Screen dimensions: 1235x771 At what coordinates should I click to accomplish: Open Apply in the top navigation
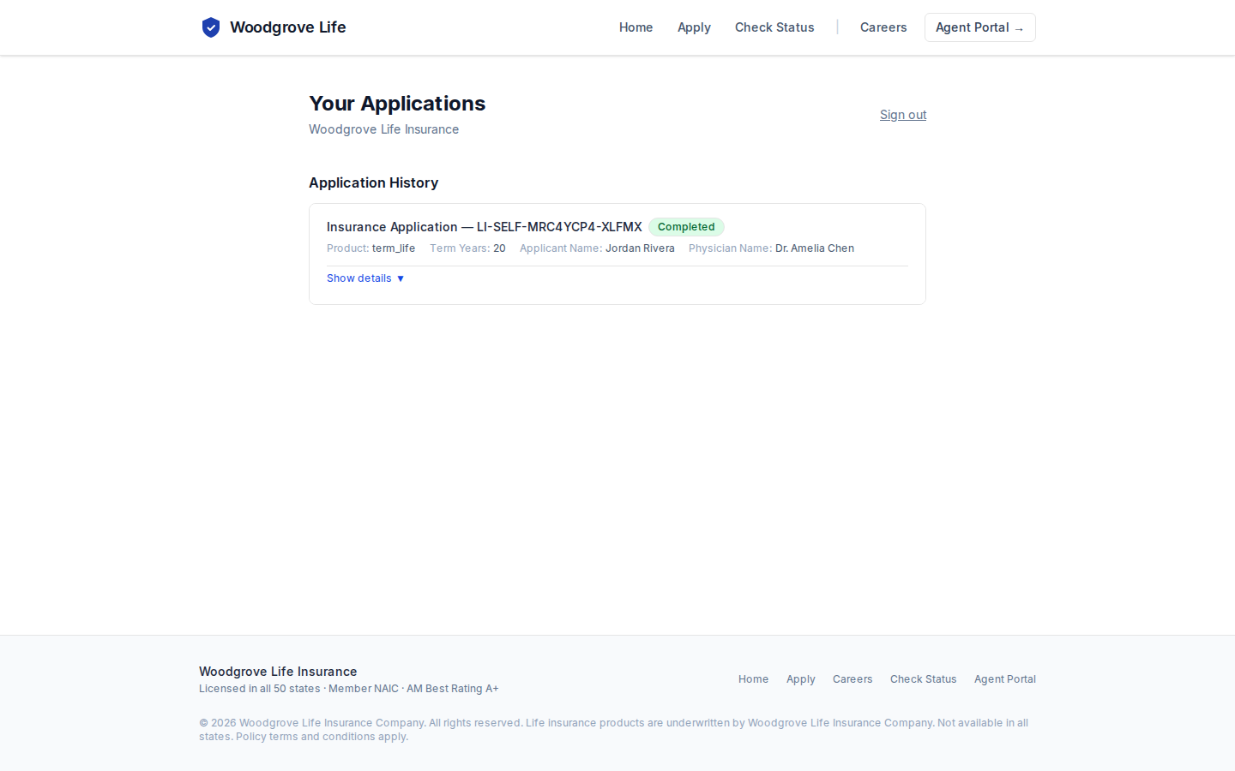pyautogui.click(x=694, y=27)
